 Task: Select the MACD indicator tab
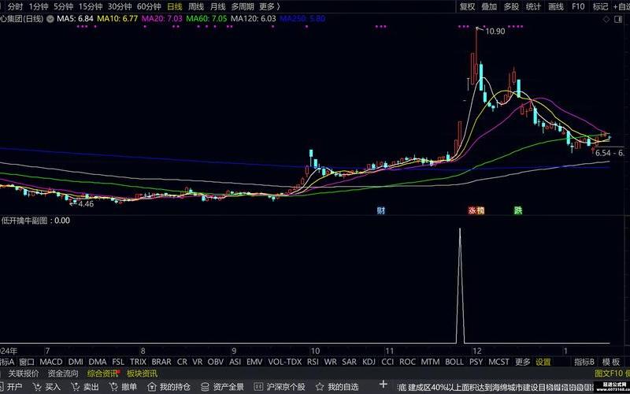point(50,362)
